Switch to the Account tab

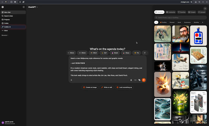(202, 12)
